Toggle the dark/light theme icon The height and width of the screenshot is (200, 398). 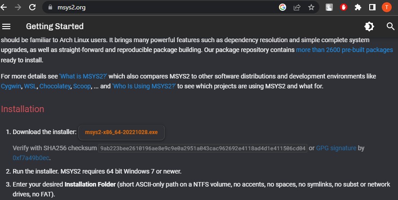tap(369, 26)
